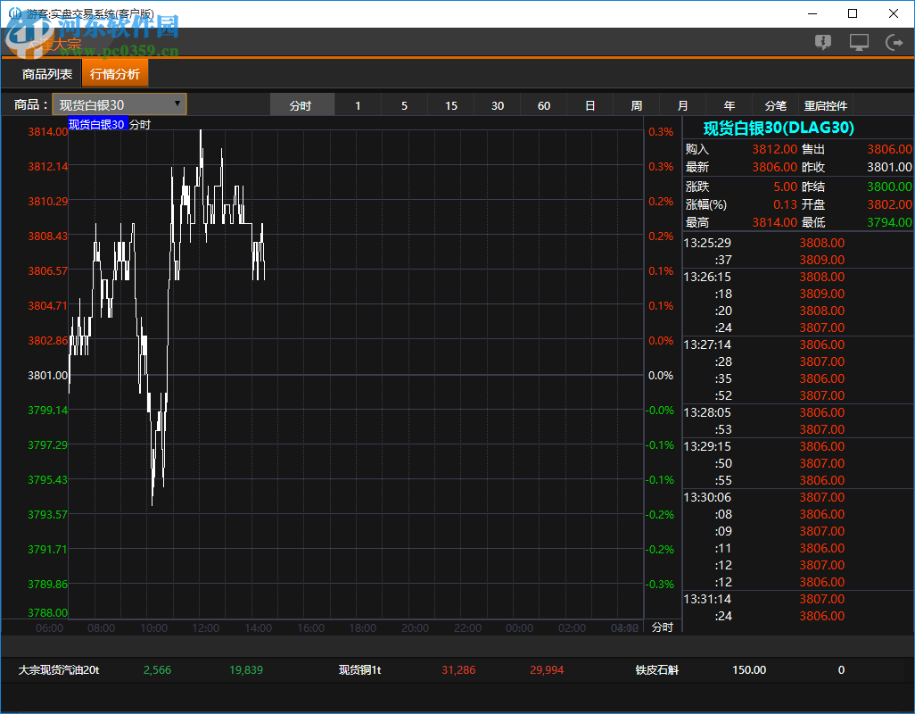This screenshot has width=915, height=714.
Task: Select the 30 minute period
Action: click(497, 105)
